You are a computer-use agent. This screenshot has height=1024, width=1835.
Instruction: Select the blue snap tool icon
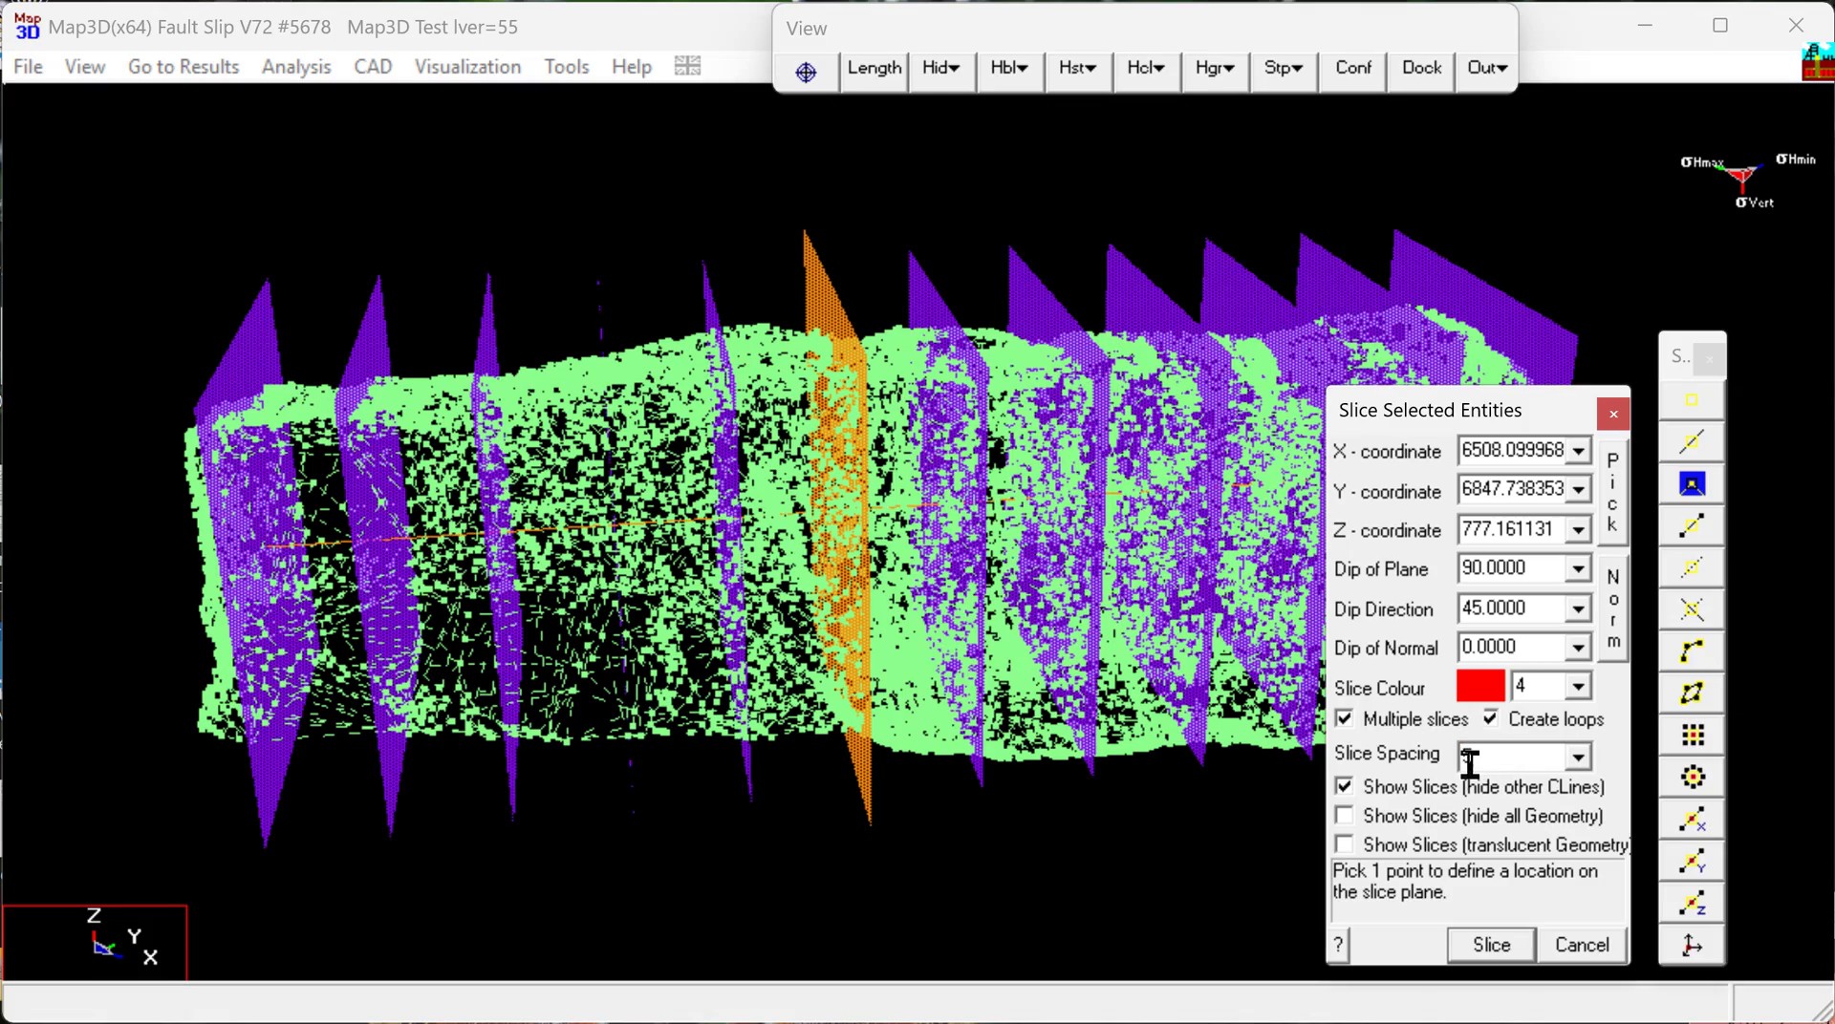click(x=1692, y=484)
